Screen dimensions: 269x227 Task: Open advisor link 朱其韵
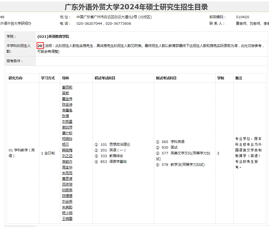coord(67,207)
